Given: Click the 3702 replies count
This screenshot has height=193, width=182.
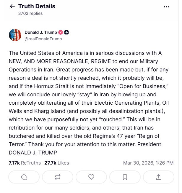Looking at the screenshot, I should pyautogui.click(x=30, y=13).
